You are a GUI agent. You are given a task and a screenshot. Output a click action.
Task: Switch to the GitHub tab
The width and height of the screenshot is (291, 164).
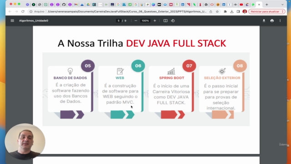(x=64, y=5)
